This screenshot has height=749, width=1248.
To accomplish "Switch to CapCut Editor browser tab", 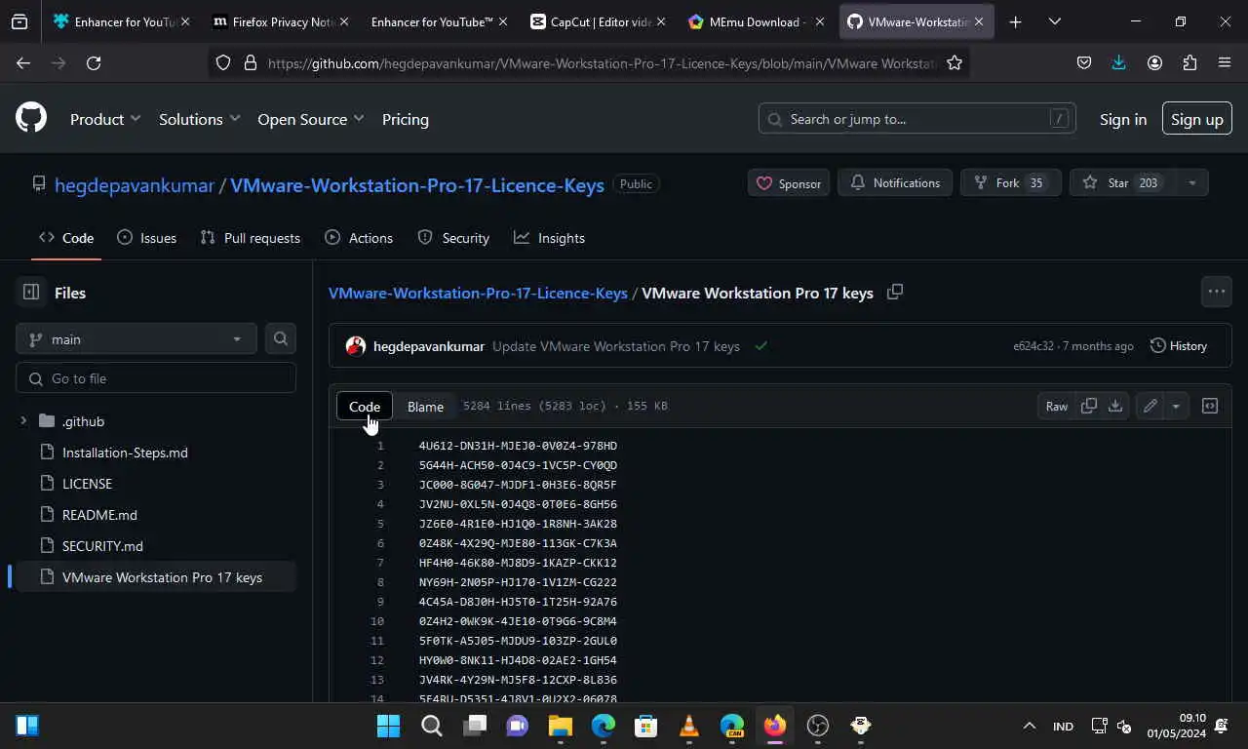I will (597, 21).
